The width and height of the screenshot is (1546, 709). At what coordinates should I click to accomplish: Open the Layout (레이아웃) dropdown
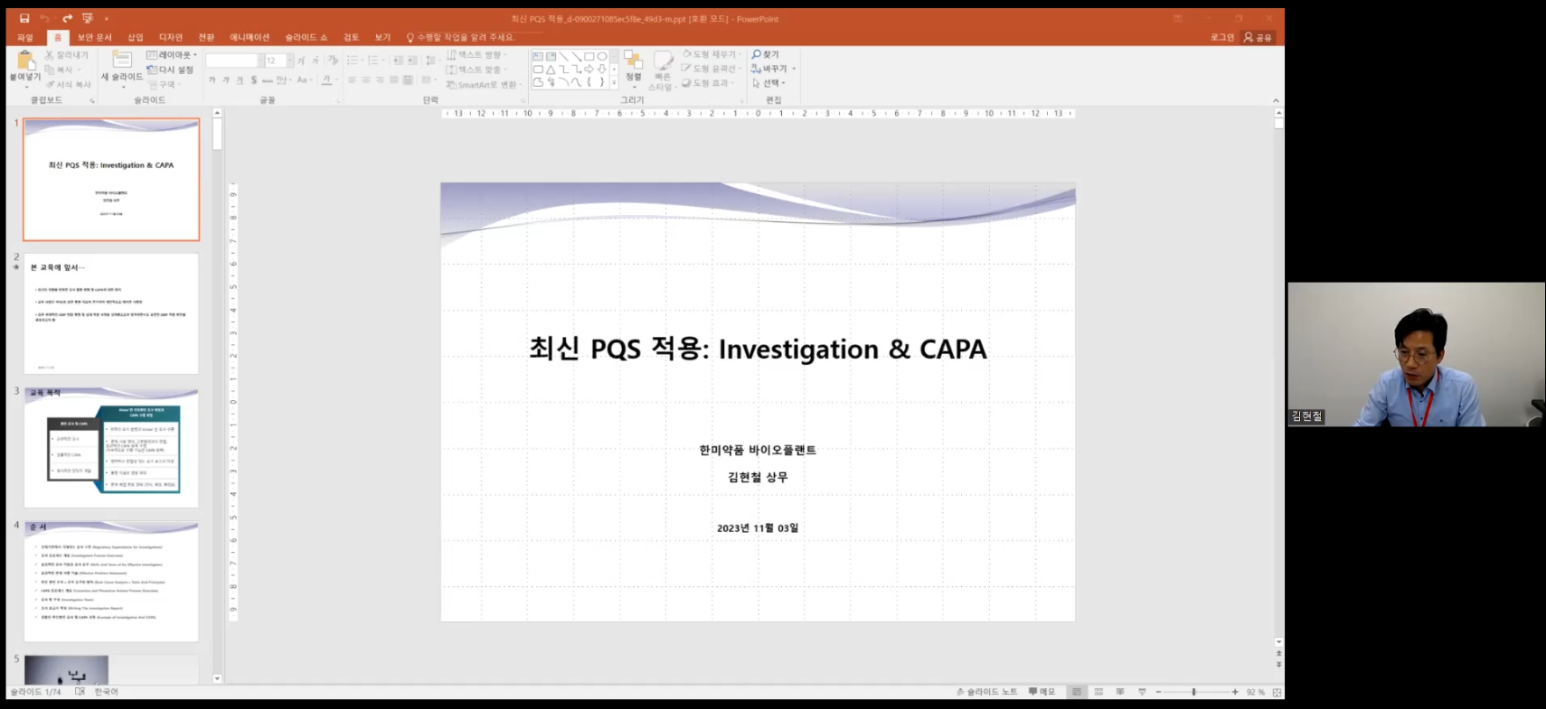pos(172,55)
